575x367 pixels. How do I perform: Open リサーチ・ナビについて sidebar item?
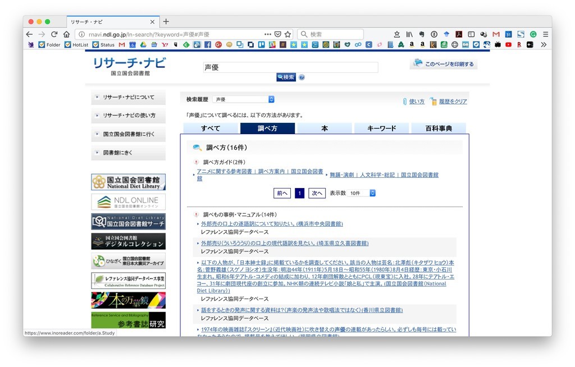[129, 97]
